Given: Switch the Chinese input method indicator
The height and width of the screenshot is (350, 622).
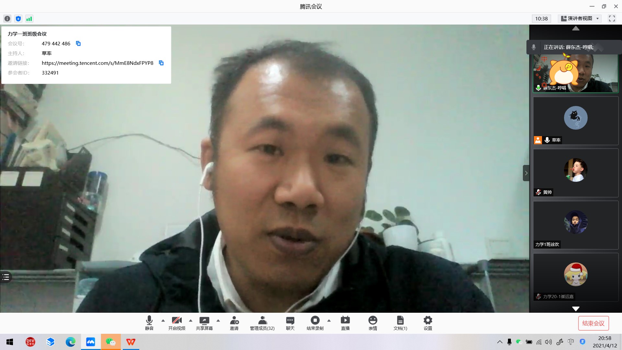Looking at the screenshot, I should pos(571,342).
